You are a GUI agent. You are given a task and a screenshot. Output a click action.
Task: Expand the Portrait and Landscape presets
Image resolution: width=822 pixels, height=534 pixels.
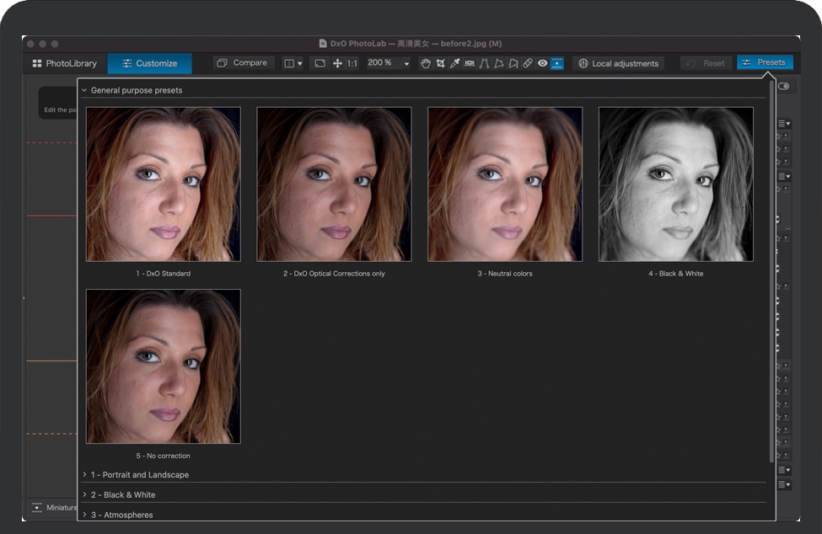point(142,474)
